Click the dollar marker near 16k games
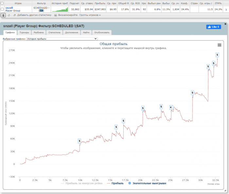Screen dimensions: 229x194 coord(116,127)
